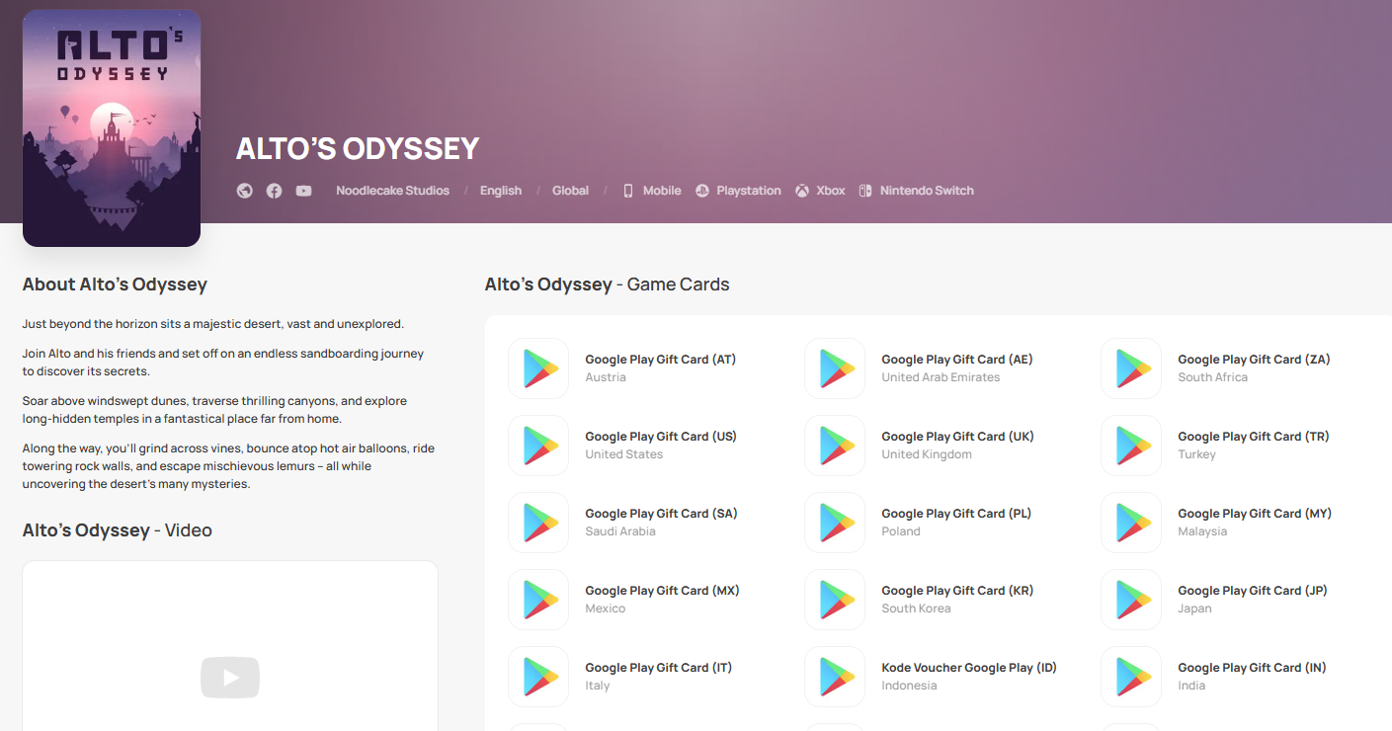Click Google Play icon for United Arab Emirates card
The width and height of the screenshot is (1392, 731).
click(x=835, y=368)
